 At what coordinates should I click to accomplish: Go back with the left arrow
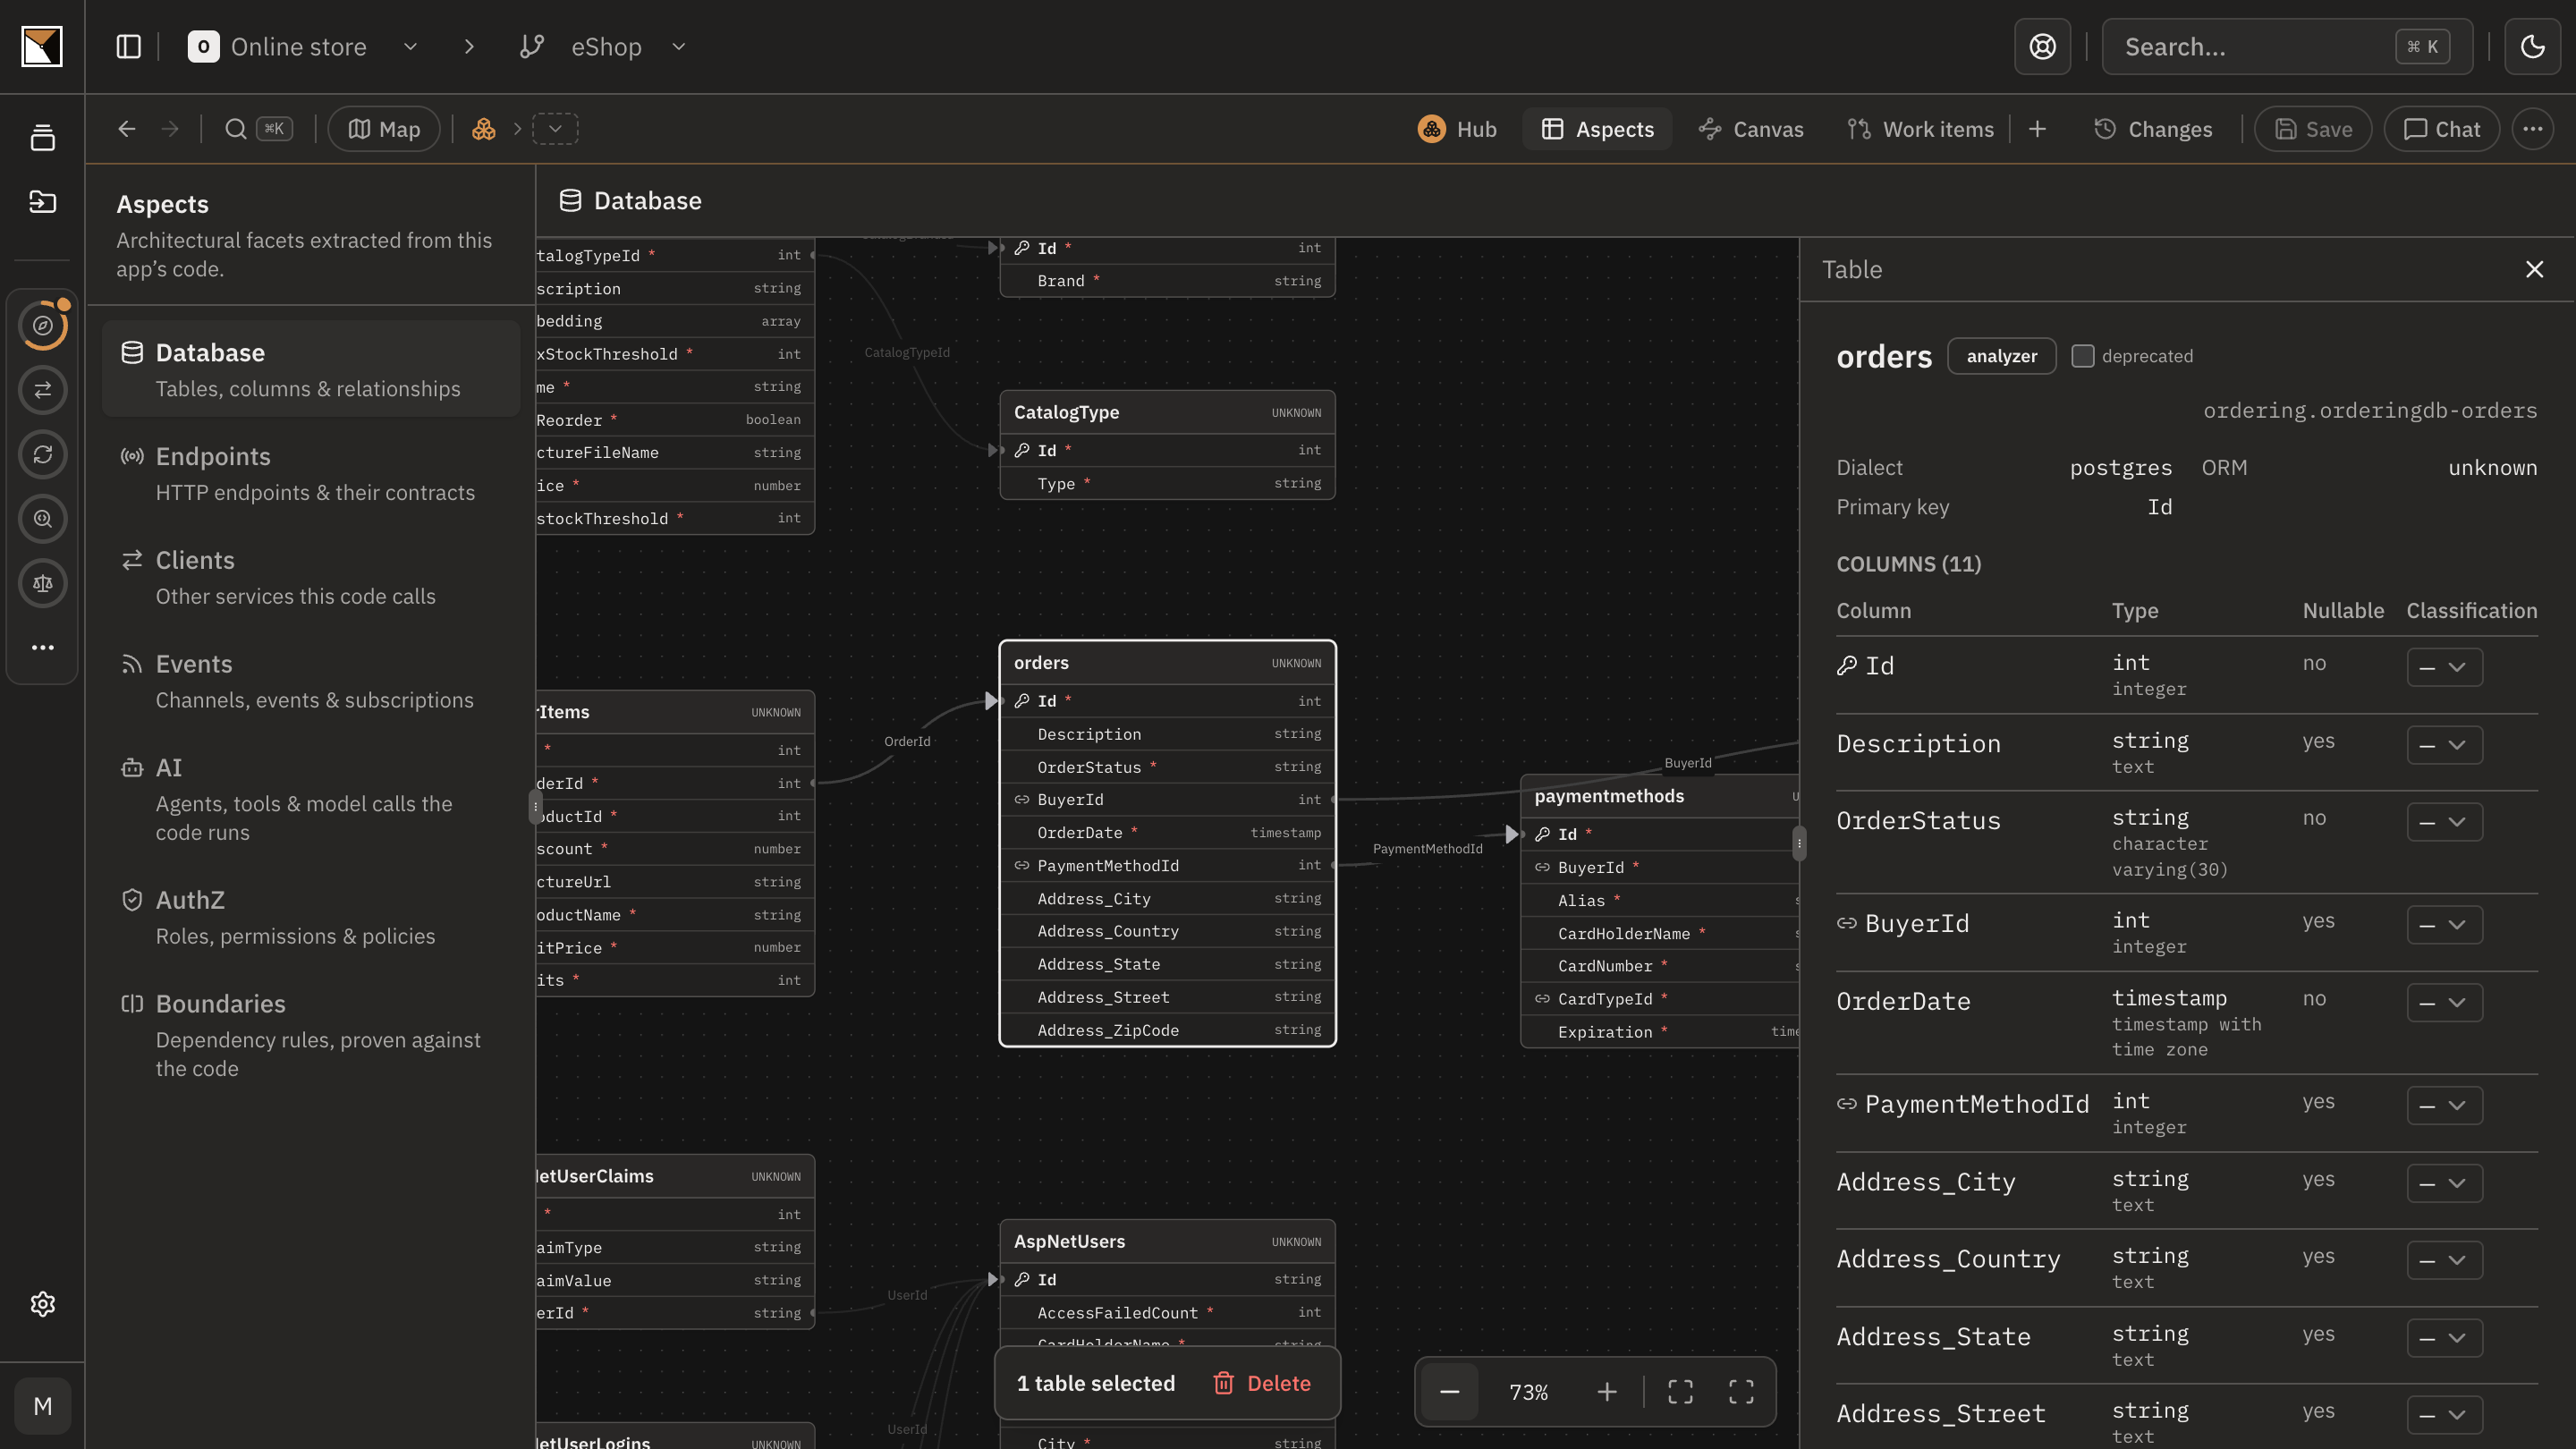pos(126,129)
